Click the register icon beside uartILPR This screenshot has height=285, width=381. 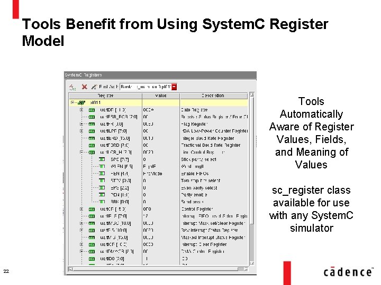tap(92, 131)
